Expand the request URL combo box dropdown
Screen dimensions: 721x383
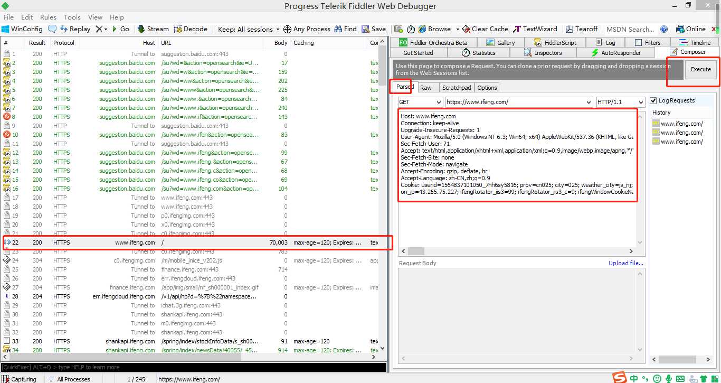589,102
